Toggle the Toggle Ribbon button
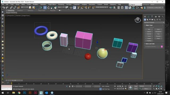The width and height of the screenshot is (170, 95). (126, 8)
